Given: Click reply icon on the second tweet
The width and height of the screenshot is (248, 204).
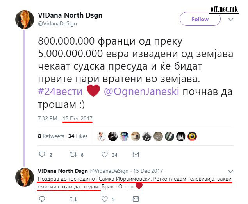Looking at the screenshot, I should click(42, 199).
